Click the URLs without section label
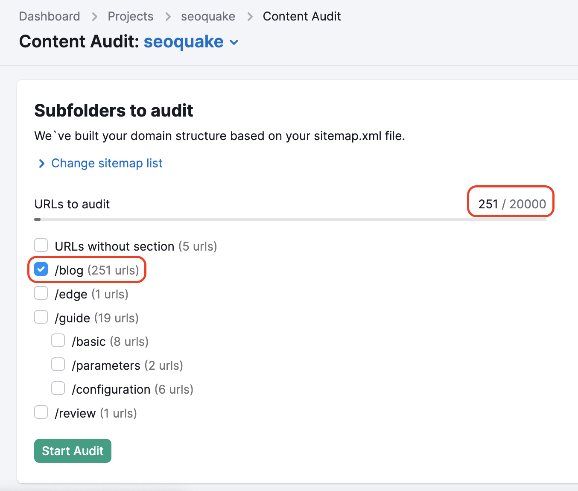578x491 pixels. tap(136, 246)
